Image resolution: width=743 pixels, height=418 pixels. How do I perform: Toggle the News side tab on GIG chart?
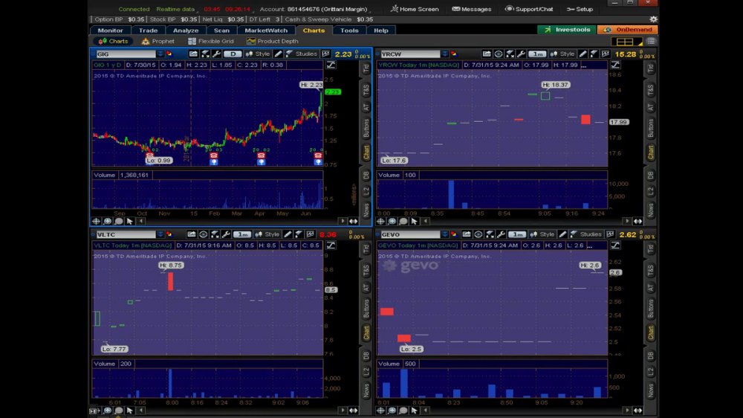click(x=366, y=210)
